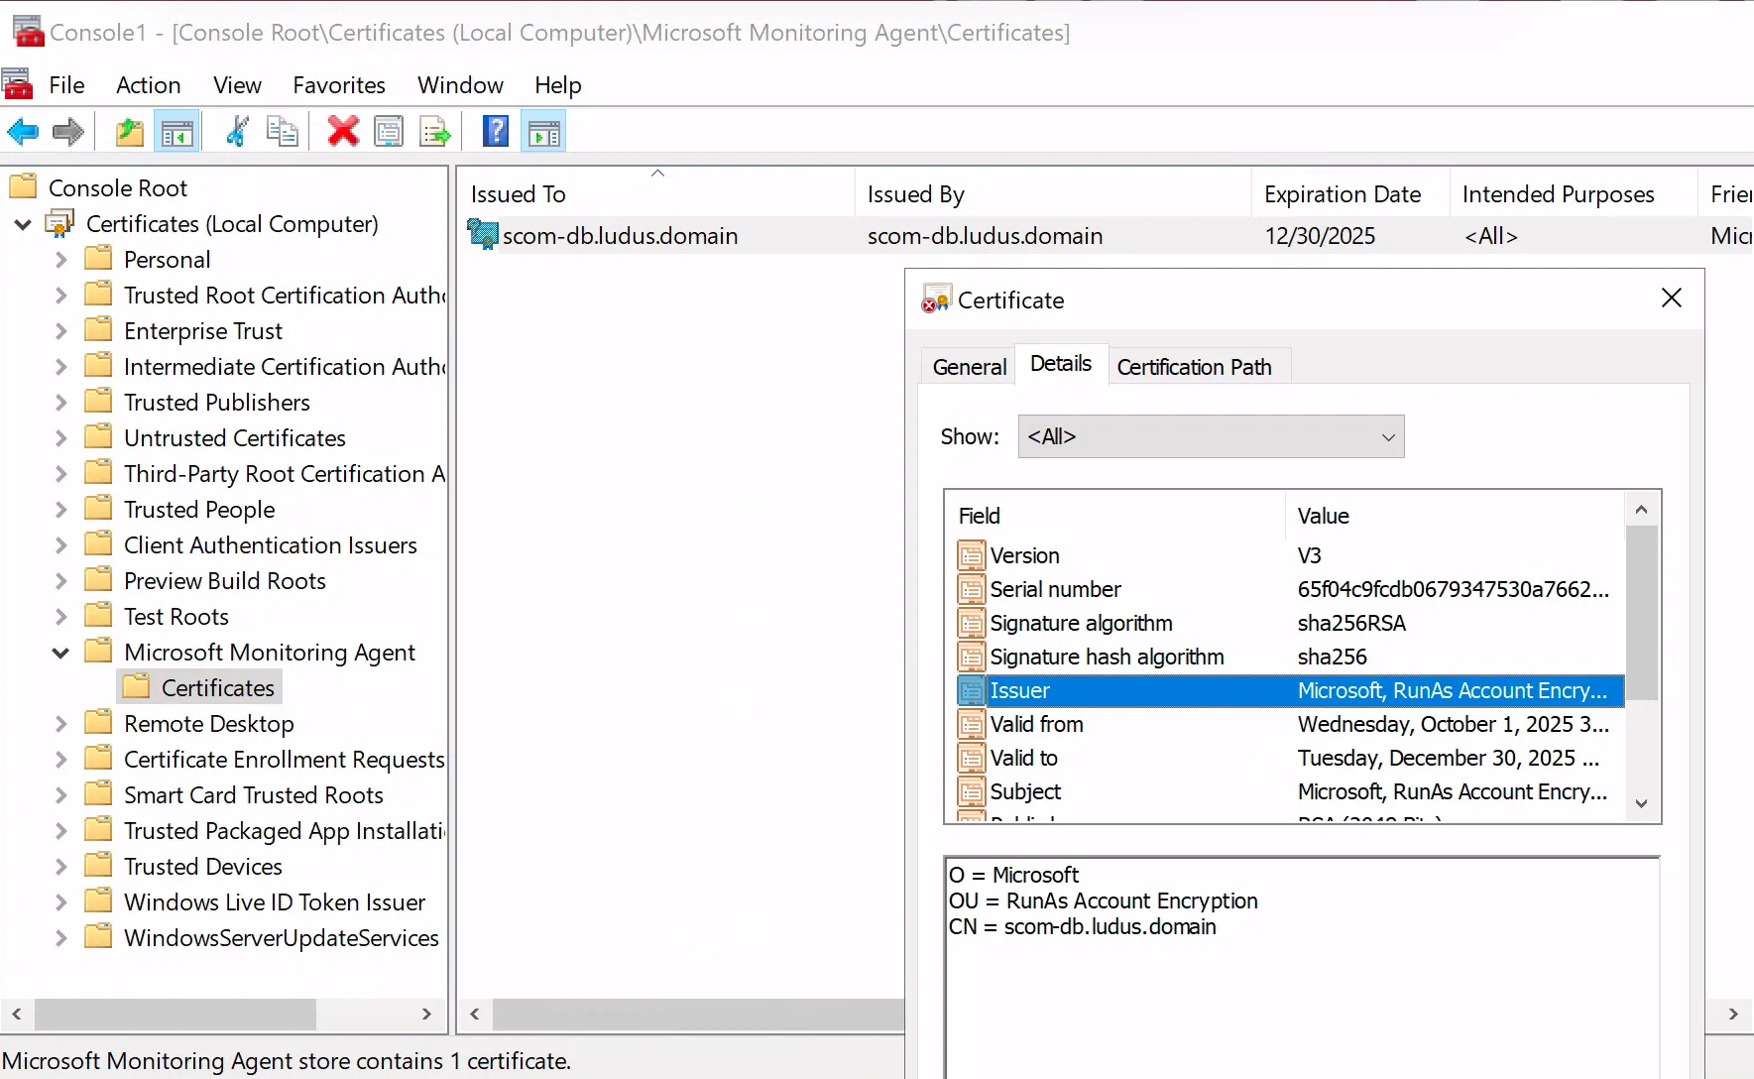Click the Back arrow in the toolbar

(23, 132)
